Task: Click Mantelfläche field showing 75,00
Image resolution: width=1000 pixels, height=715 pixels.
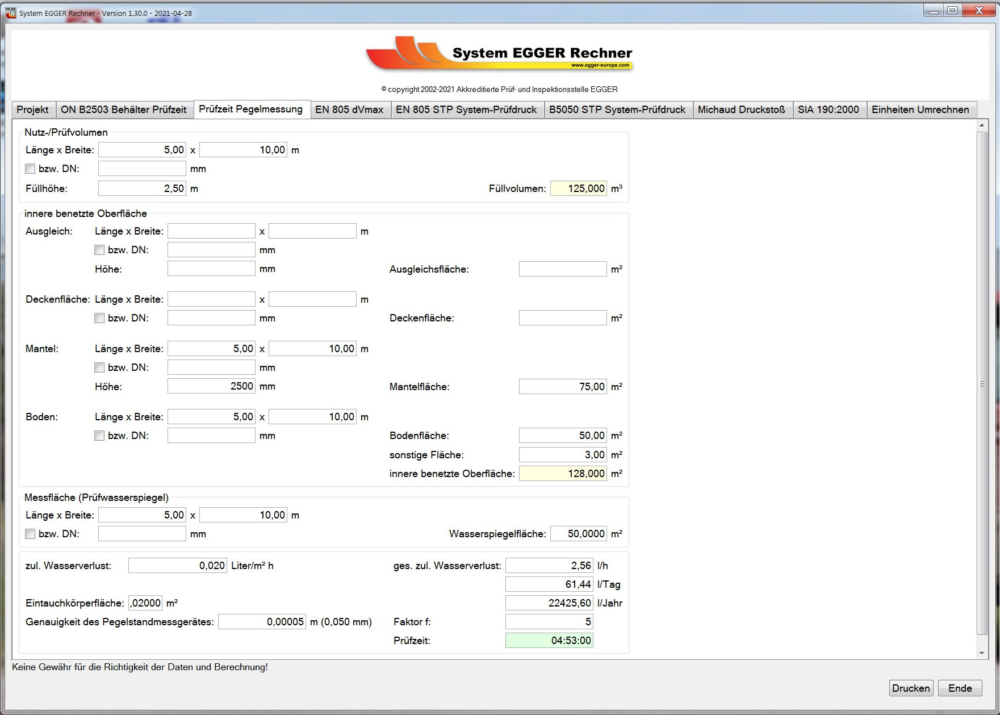Action: click(563, 387)
